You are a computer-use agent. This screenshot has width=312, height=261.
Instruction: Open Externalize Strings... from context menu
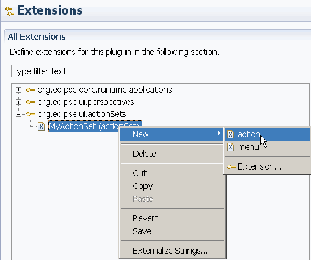pos(170,251)
